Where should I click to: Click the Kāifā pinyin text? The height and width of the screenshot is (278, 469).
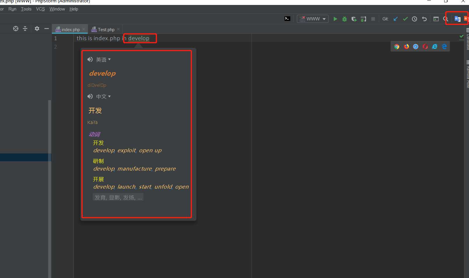92,123
